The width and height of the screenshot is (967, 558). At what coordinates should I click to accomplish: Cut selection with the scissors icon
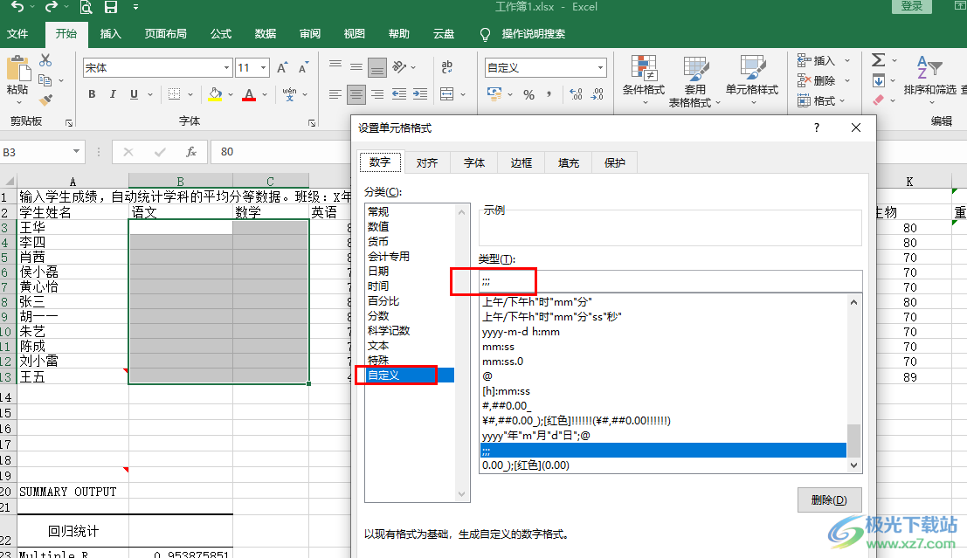pos(45,60)
